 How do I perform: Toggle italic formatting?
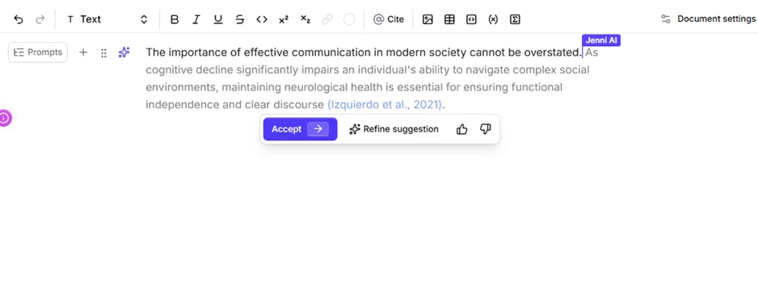click(x=196, y=19)
